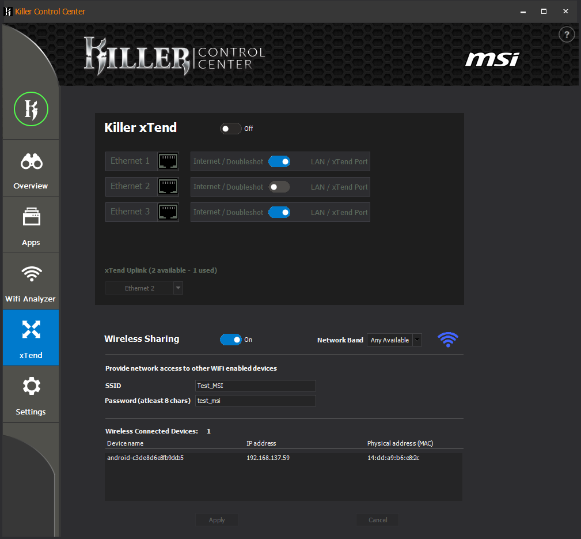The height and width of the screenshot is (539, 581).
Task: Click the Cancel button
Action: click(x=378, y=520)
